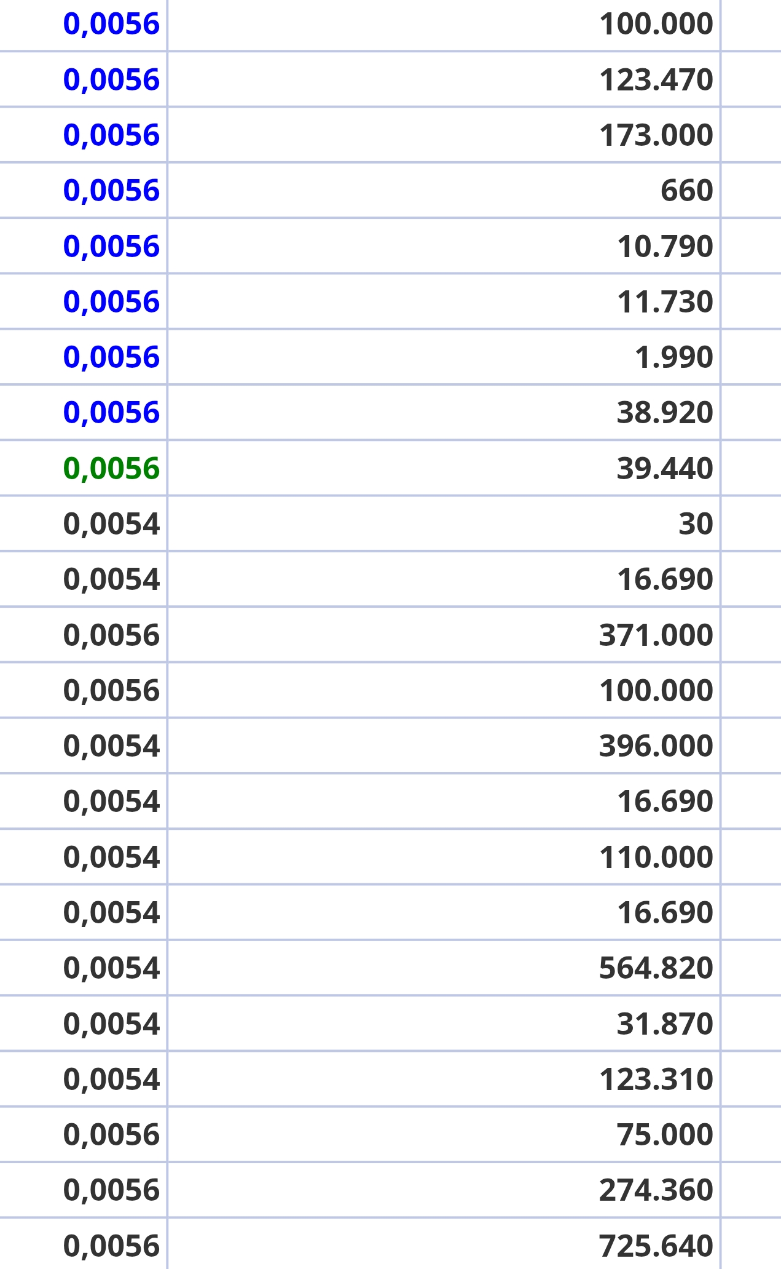Select the price beside volume 274.360
781x1269 pixels.
tap(111, 1190)
